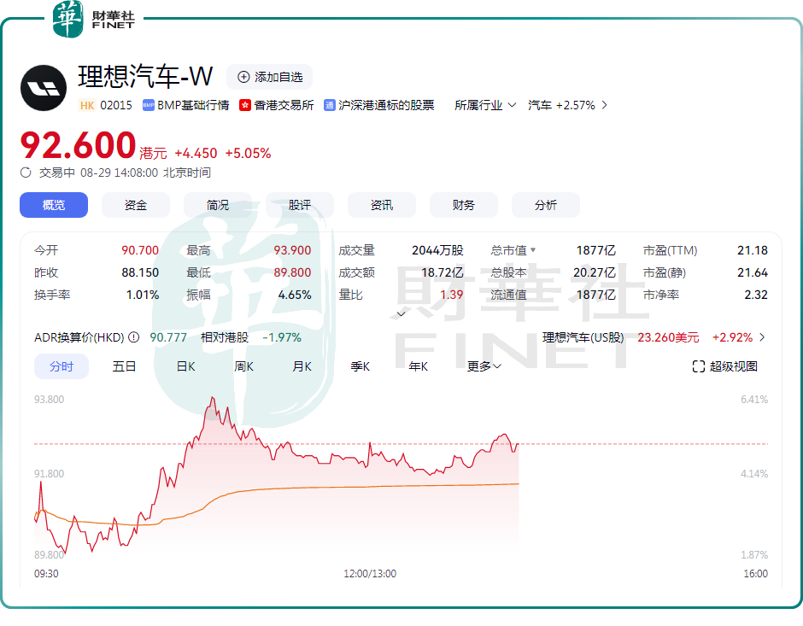Click the 相对港股 value -1.97%
The height and width of the screenshot is (626, 803).
[282, 337]
